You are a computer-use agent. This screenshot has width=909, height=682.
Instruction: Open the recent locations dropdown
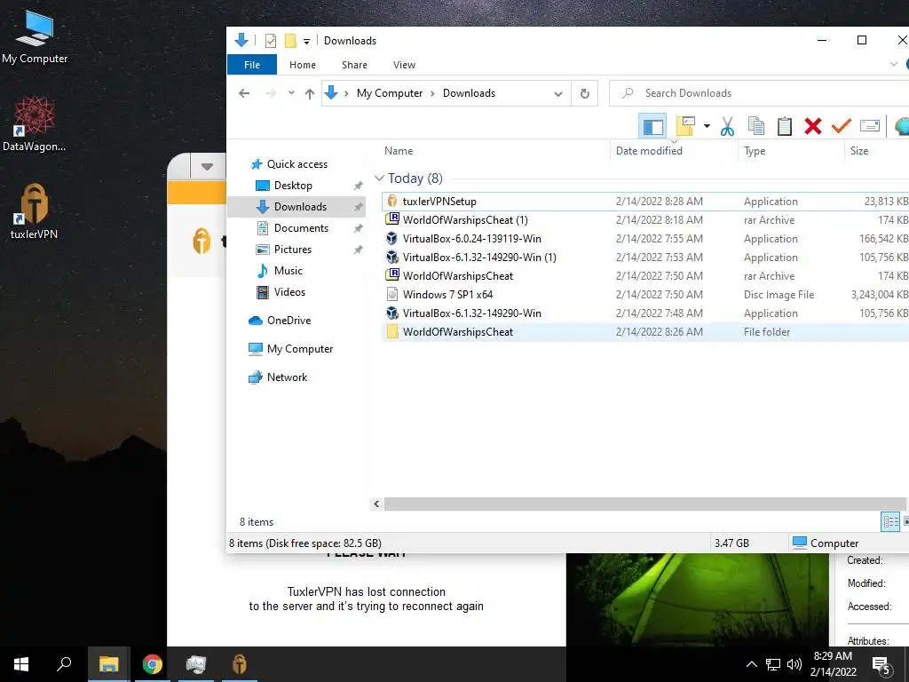pyautogui.click(x=291, y=93)
